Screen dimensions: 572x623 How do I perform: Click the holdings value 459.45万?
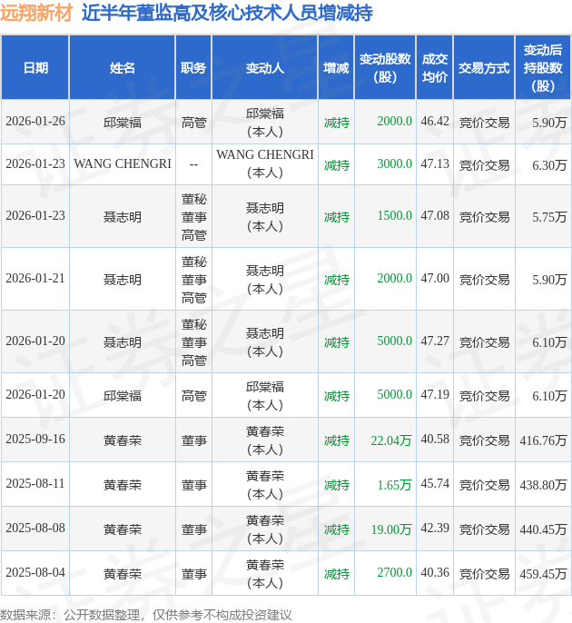point(543,574)
